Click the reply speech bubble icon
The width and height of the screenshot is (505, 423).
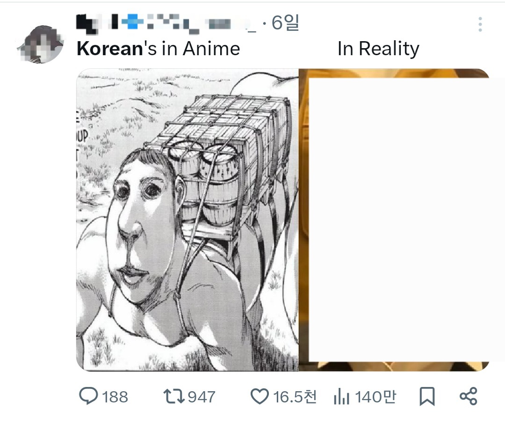[x=88, y=397]
